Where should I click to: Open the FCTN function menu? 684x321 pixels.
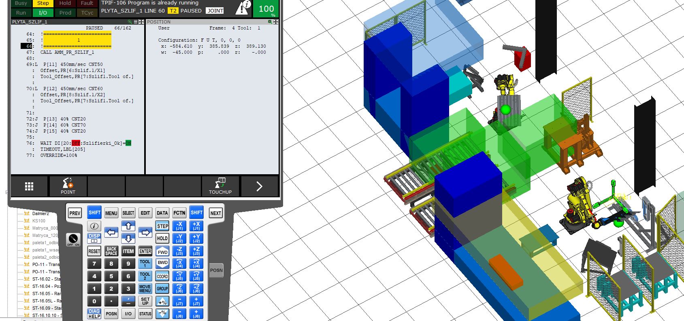[179, 213]
